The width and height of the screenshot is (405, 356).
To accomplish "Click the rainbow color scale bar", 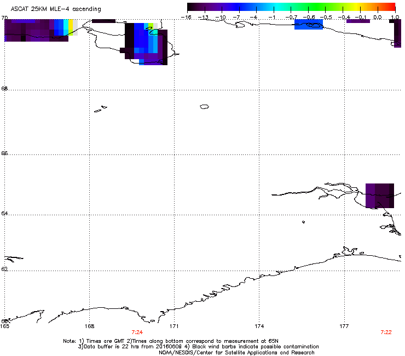I will point(291,7).
